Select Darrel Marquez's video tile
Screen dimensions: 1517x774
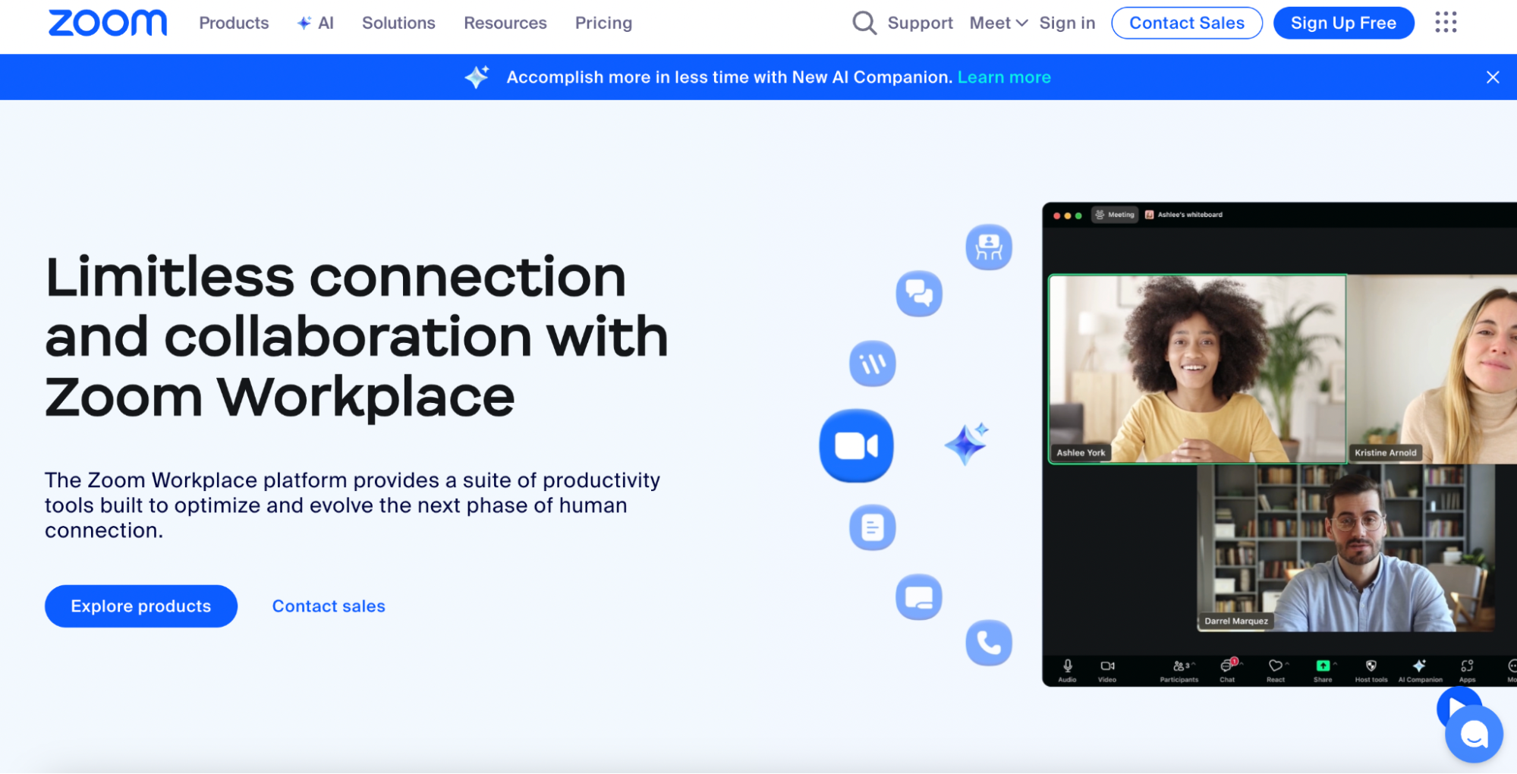(x=1345, y=549)
